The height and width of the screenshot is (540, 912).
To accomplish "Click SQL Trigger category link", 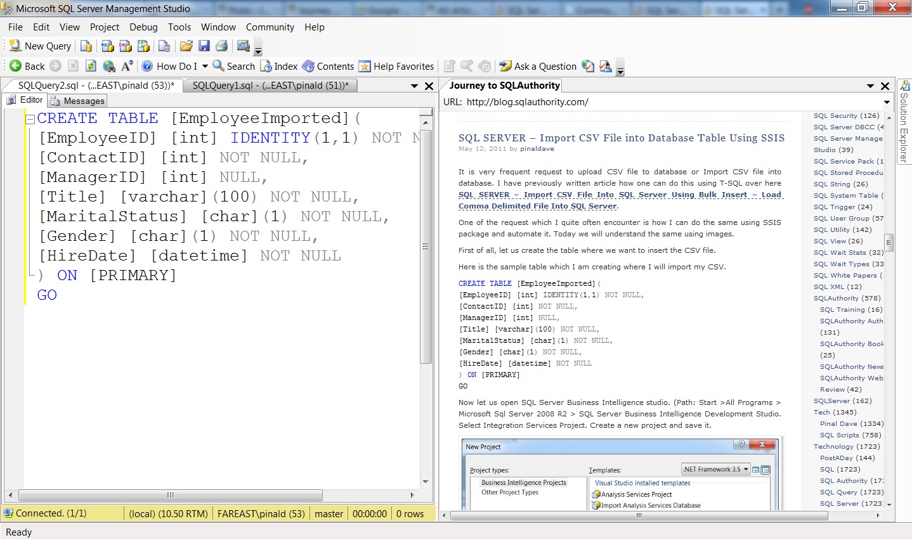I will click(843, 207).
